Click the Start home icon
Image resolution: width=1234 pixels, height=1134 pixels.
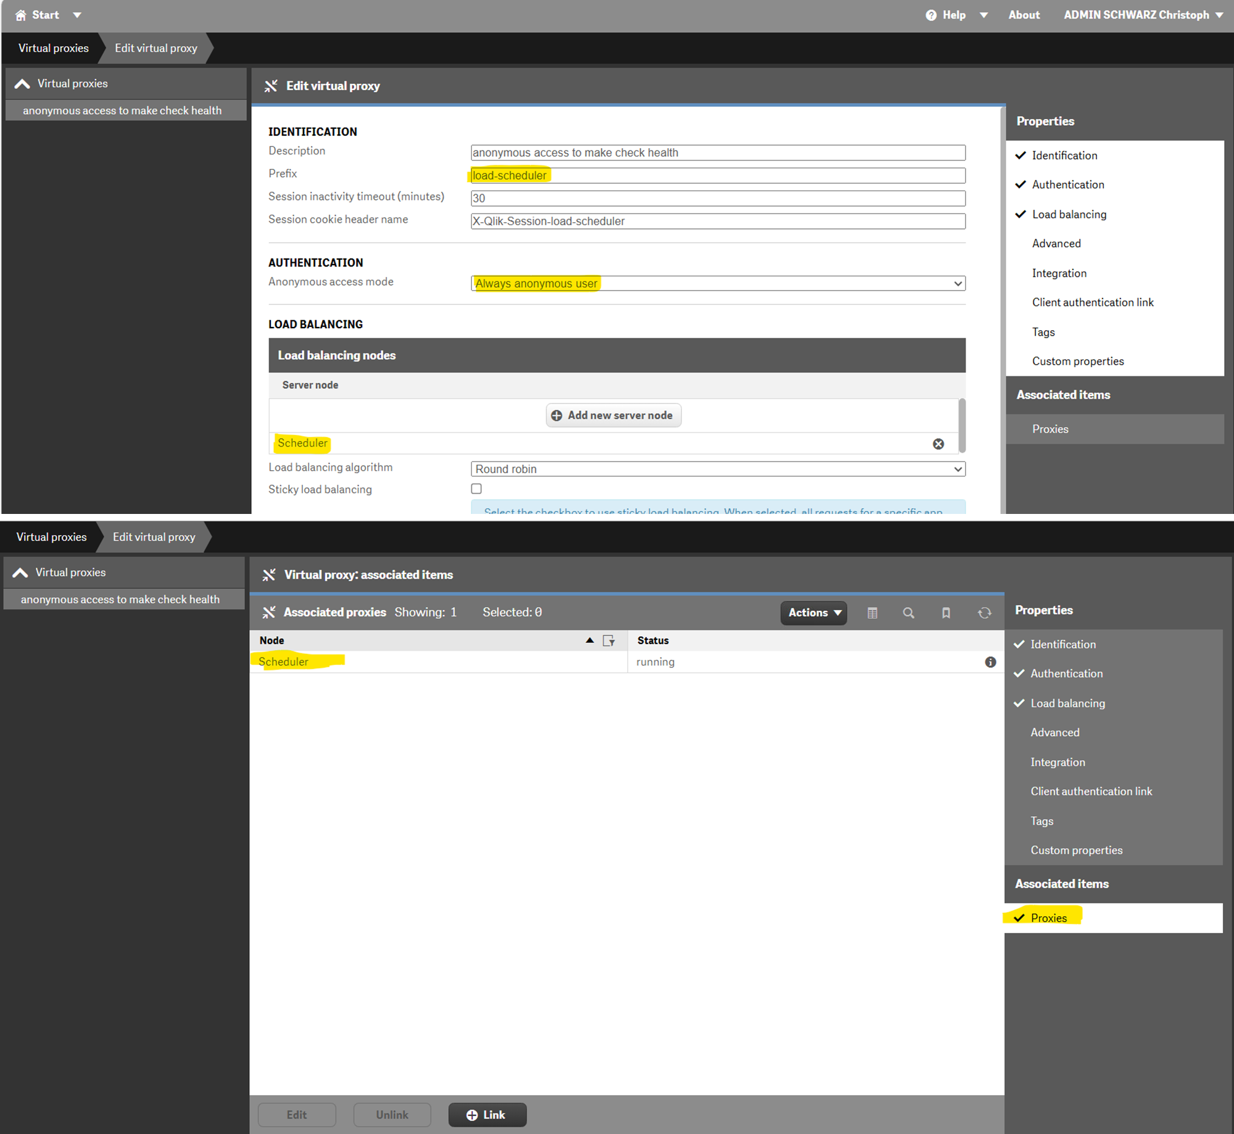20,14
